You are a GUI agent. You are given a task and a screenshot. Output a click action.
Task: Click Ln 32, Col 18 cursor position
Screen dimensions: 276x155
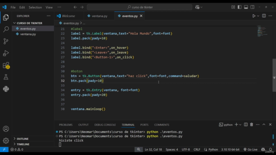point(153,149)
